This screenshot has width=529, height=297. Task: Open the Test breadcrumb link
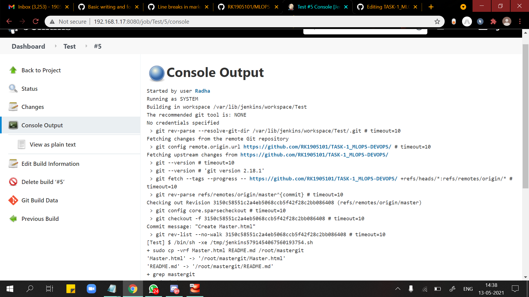[69, 46]
